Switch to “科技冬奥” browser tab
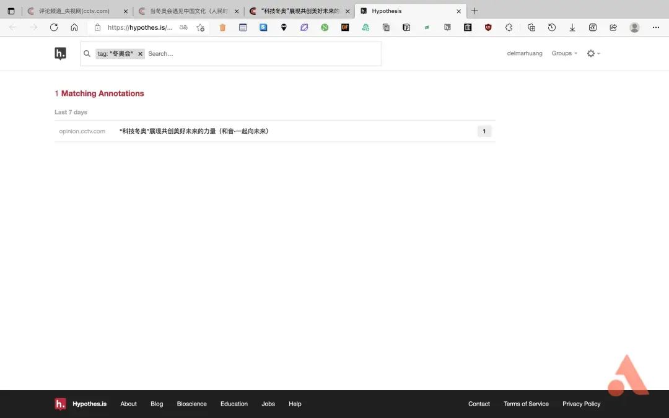This screenshot has height=418, width=669. [300, 11]
